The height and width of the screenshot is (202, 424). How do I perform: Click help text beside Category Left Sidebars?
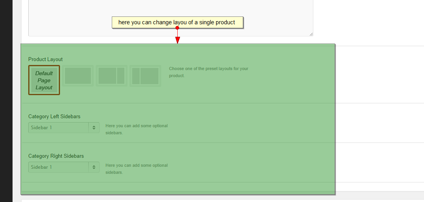point(136,129)
